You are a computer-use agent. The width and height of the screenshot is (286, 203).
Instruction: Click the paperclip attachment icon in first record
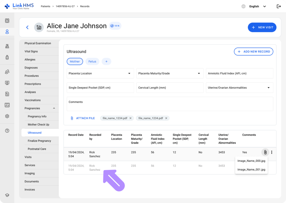(265, 152)
